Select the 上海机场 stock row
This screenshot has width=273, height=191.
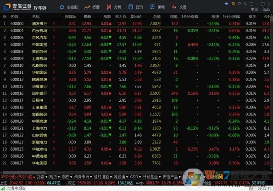click(x=135, y=58)
